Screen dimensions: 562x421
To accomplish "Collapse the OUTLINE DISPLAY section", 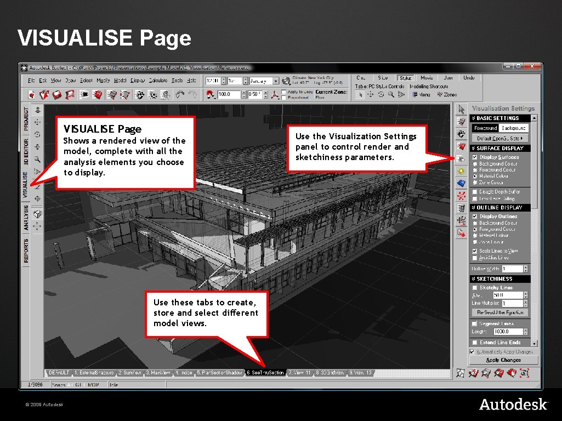I will pyautogui.click(x=473, y=207).
